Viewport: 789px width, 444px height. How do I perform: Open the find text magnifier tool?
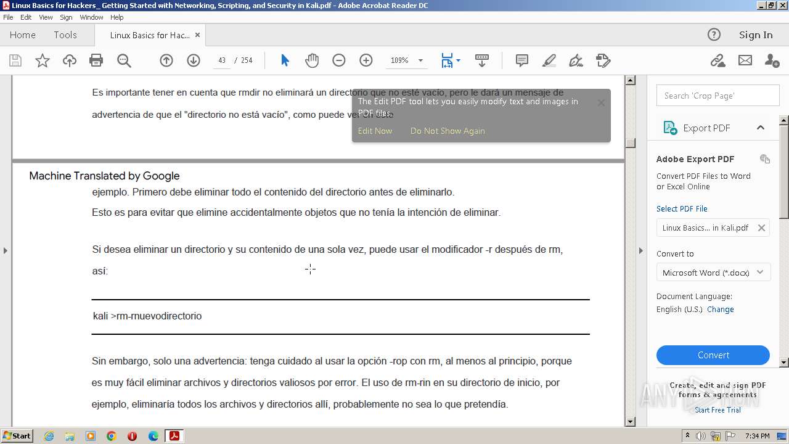124,60
